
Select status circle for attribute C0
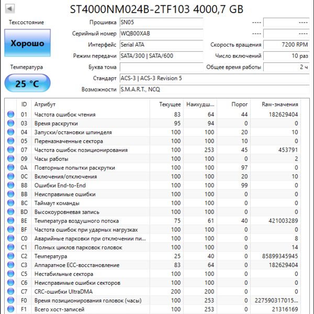coord(11,238)
